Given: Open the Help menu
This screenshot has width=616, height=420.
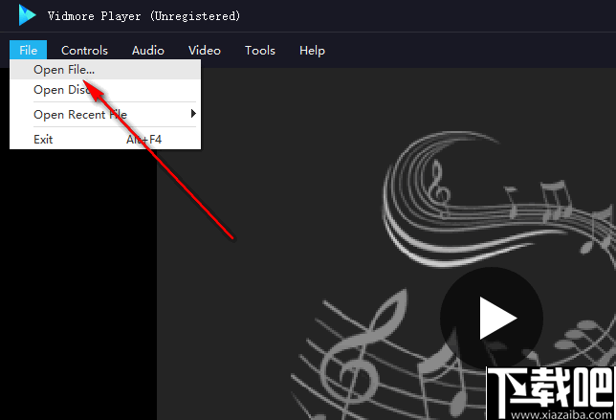Looking at the screenshot, I should pos(312,51).
